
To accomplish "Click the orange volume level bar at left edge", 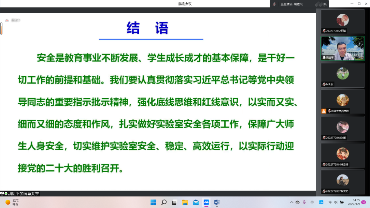I will [1, 28].
